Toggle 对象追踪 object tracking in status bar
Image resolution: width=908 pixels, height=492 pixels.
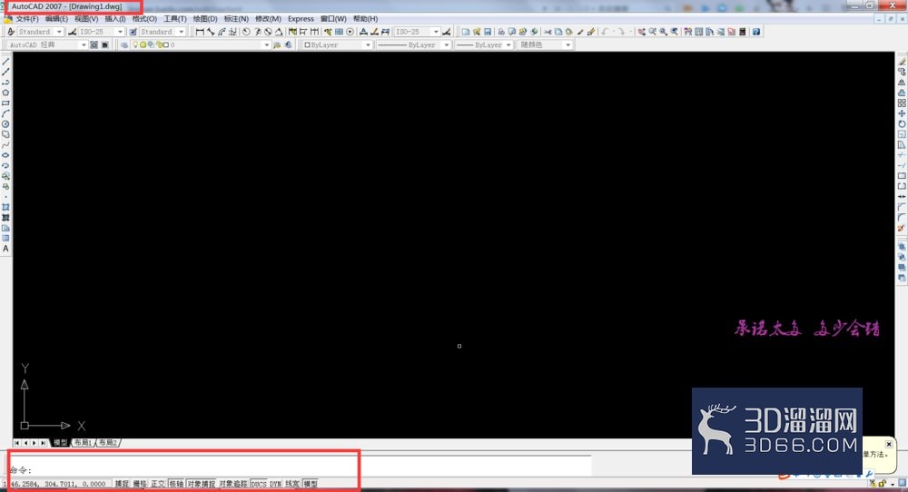click(233, 483)
